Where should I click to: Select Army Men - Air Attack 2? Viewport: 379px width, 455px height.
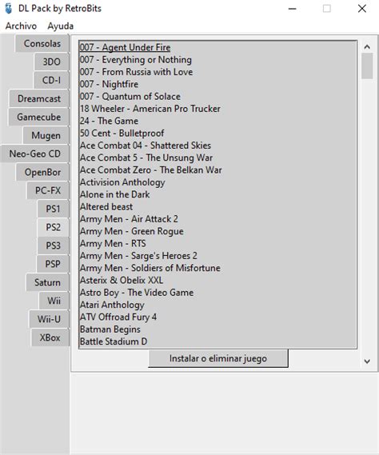(217, 219)
